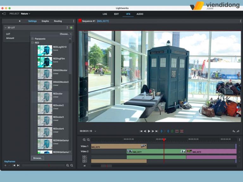Zoom out on the sequence timeline

tap(88, 140)
